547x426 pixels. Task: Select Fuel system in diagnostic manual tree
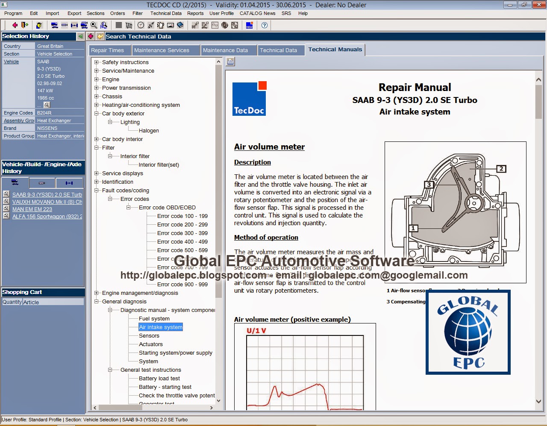tap(154, 319)
